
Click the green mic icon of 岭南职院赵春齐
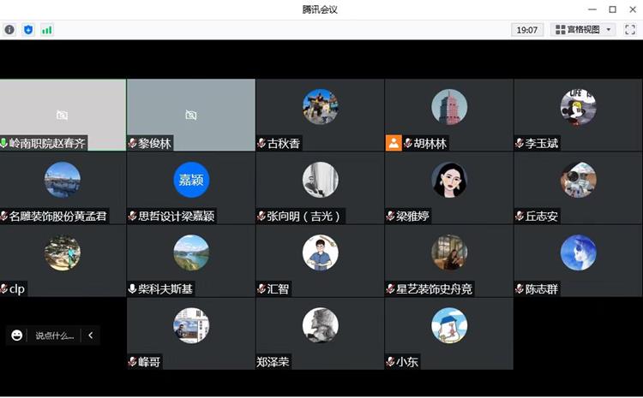[4, 144]
